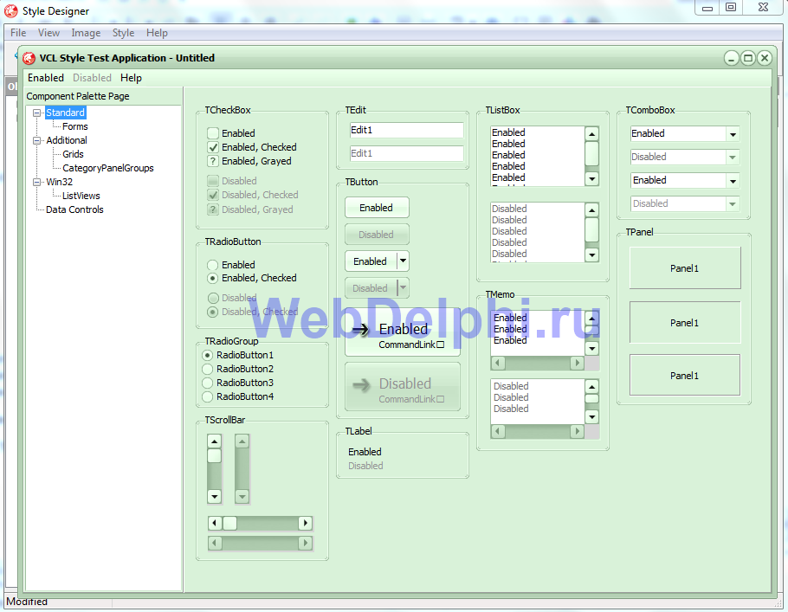The height and width of the screenshot is (612, 788).
Task: Click the scroll thumb in enabled TListBox
Action: (x=592, y=154)
